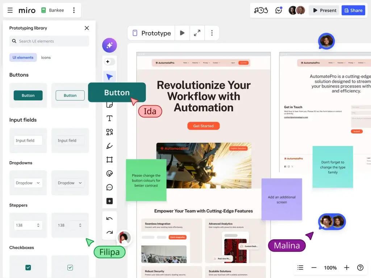Select the Frame tool
Viewport: 371px width, 278px height.
coord(109,160)
